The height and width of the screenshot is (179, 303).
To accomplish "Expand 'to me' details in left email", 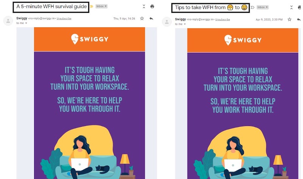I will pos(26,23).
